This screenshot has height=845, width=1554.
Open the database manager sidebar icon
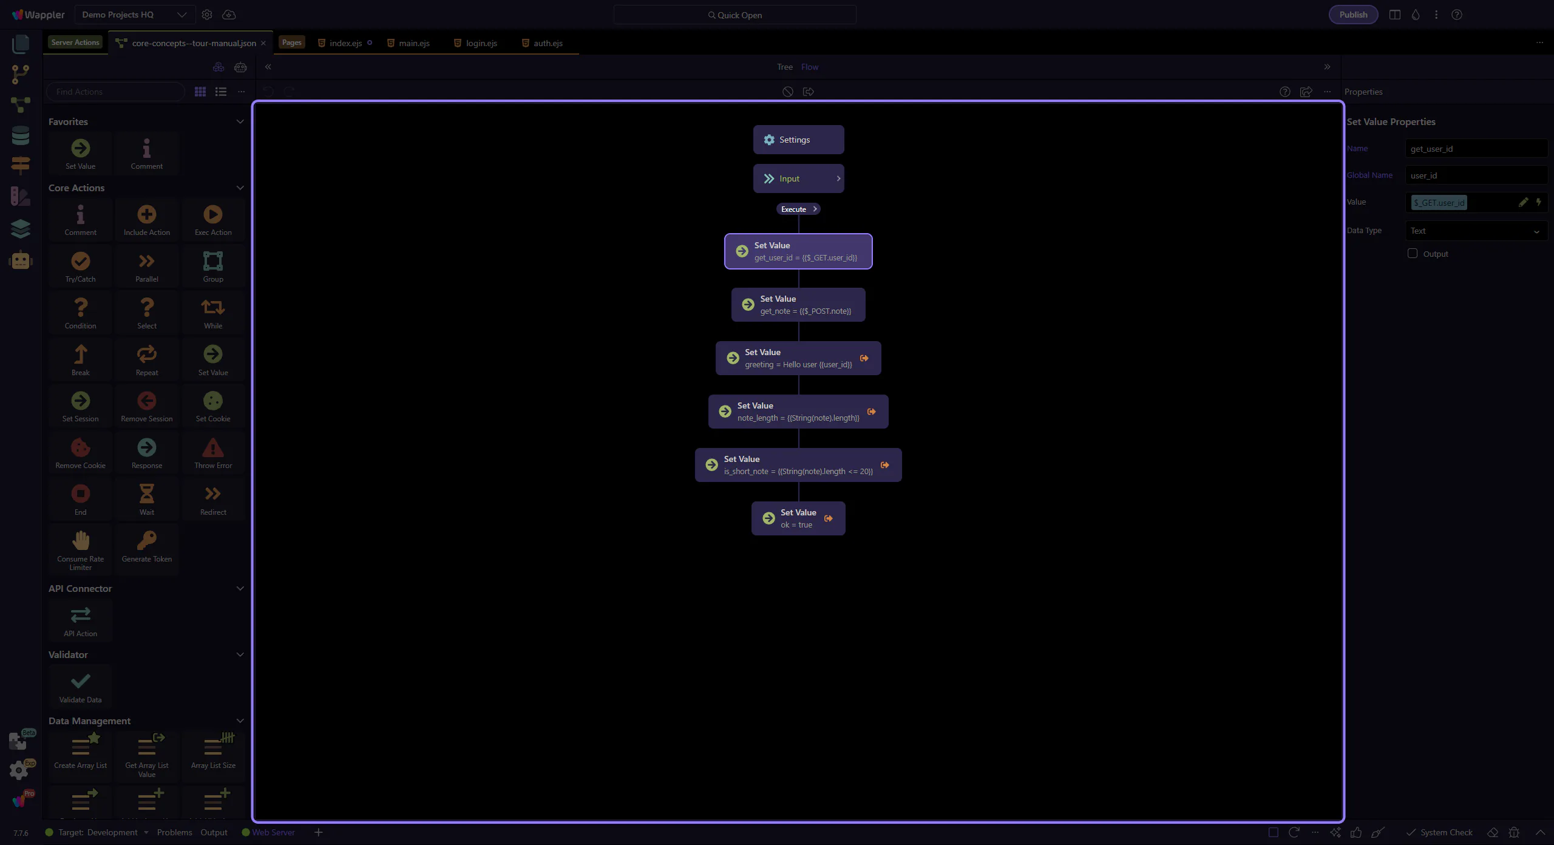pos(21,135)
